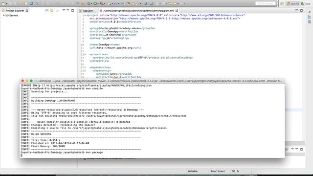This screenshot has height=176, width=313.
Task: Click Run External Tools icon with red toolbox
Action: 102,3
